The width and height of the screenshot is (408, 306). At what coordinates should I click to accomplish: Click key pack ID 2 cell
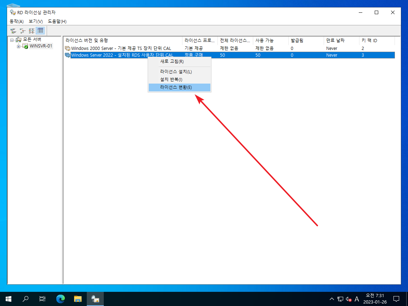pyautogui.click(x=363, y=49)
